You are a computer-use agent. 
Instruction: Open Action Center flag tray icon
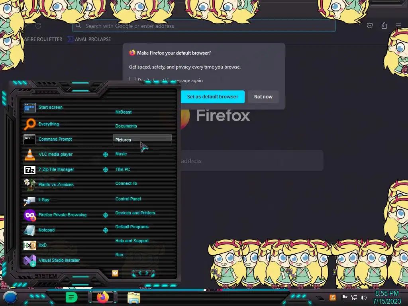344,297
